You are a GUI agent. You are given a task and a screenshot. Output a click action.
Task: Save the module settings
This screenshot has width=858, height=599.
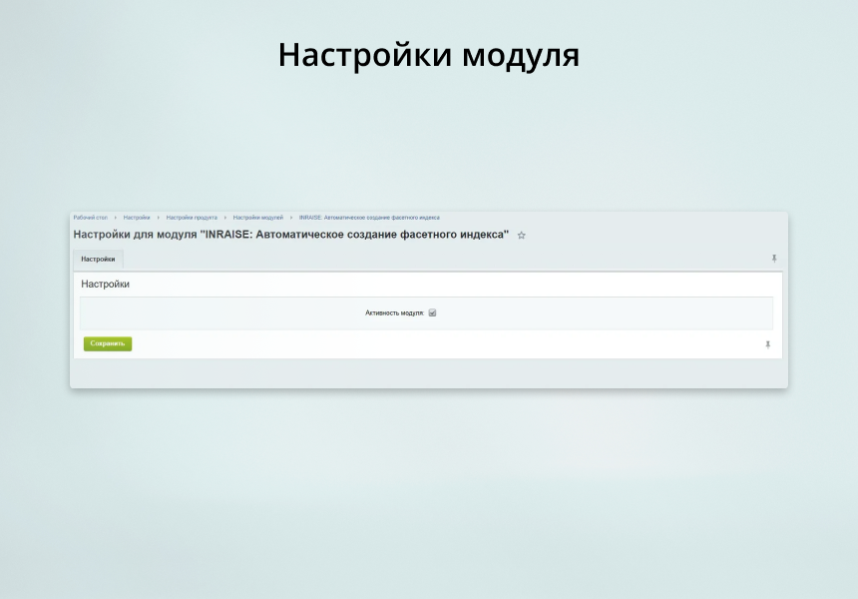pyautogui.click(x=106, y=343)
